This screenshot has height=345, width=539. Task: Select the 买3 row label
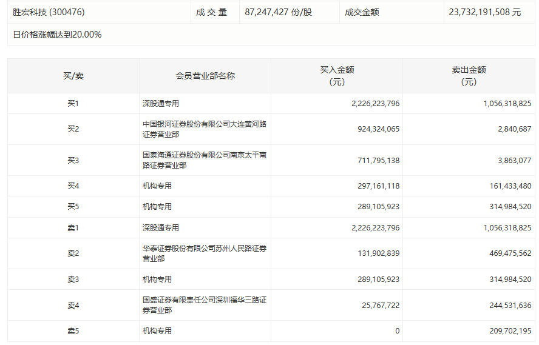[73, 160]
